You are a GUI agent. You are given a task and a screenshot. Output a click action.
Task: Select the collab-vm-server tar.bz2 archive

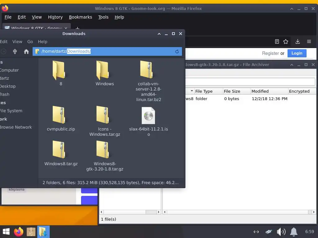click(146, 70)
